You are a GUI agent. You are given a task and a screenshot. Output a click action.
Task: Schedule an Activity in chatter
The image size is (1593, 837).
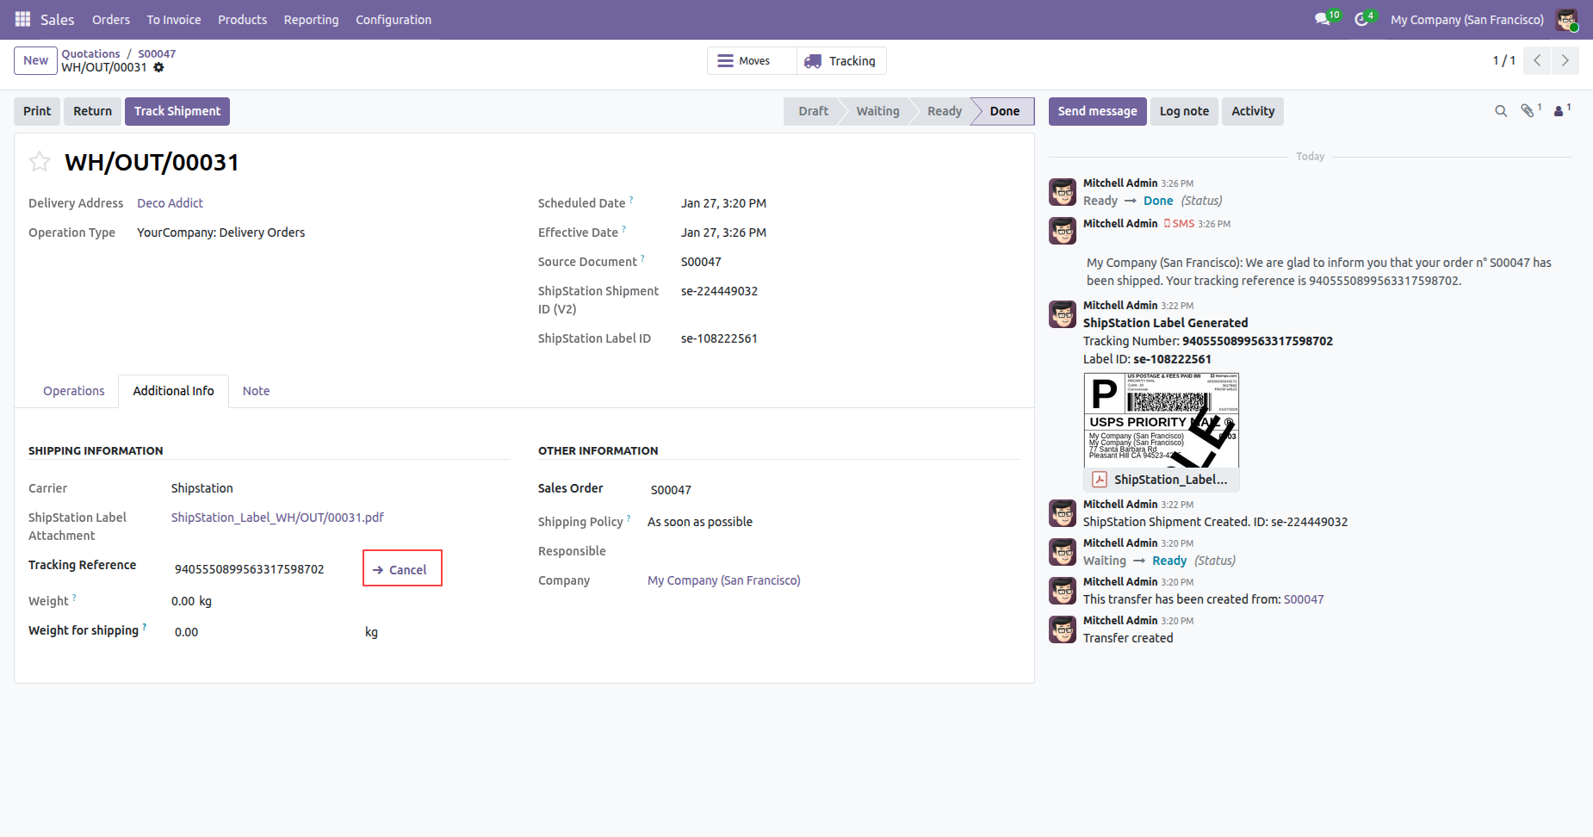point(1253,111)
